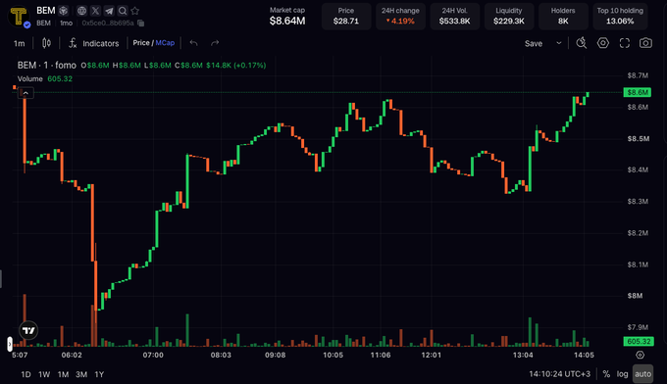Copy the contract address via copy icon

tap(141, 23)
